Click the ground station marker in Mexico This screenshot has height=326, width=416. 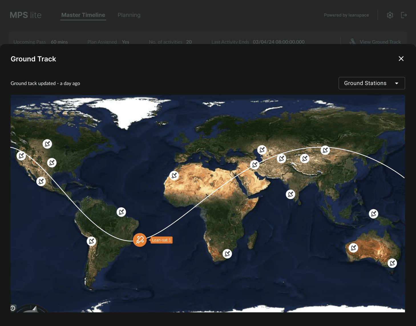[x=41, y=181]
